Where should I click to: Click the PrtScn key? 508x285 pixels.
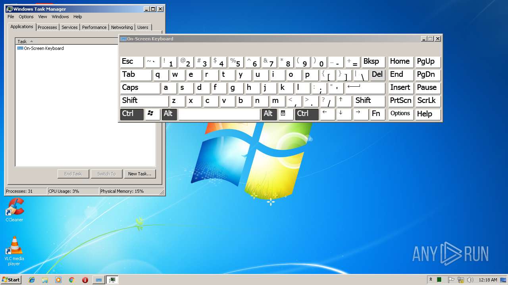pos(401,101)
